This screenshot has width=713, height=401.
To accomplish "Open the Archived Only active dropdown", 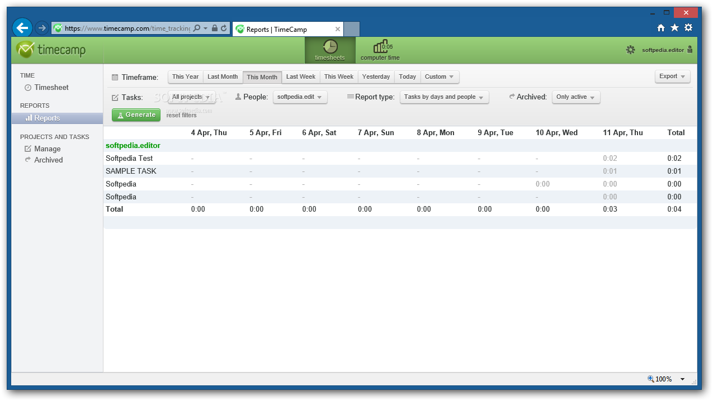I will tap(576, 97).
